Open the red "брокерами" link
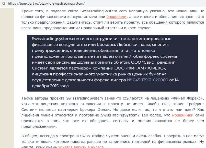 pos(116,17)
